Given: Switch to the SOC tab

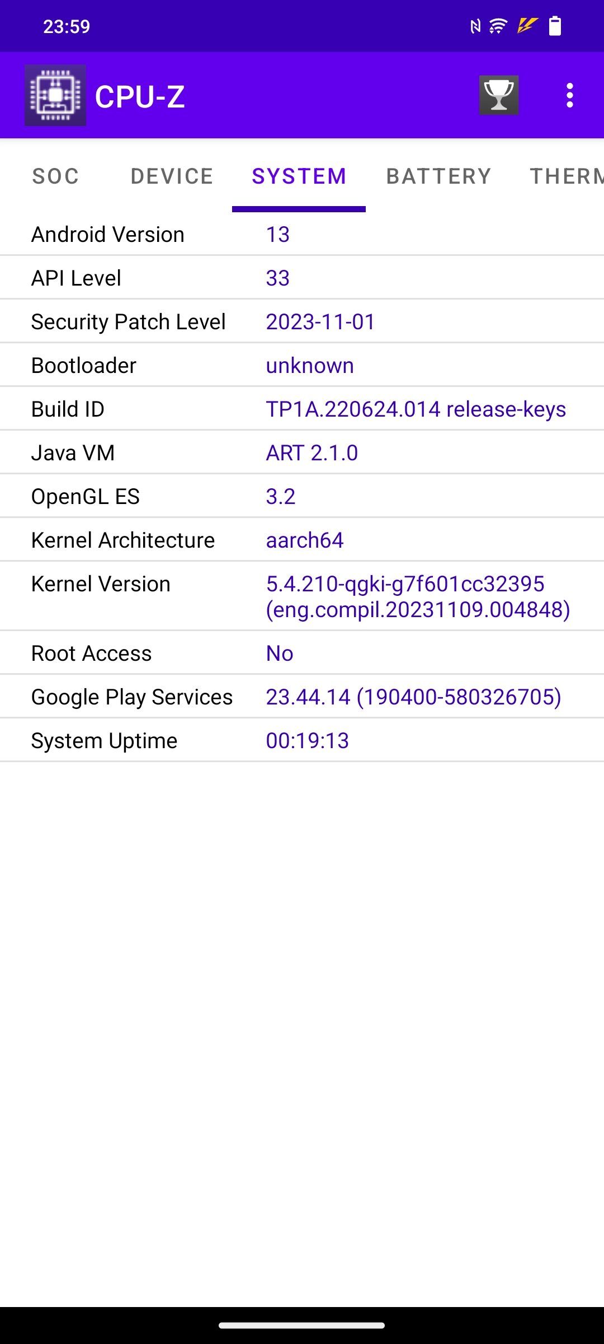Looking at the screenshot, I should (x=55, y=176).
